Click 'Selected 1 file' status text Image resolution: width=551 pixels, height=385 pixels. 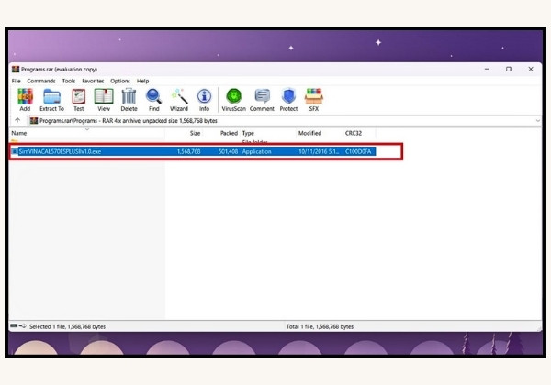pos(67,326)
